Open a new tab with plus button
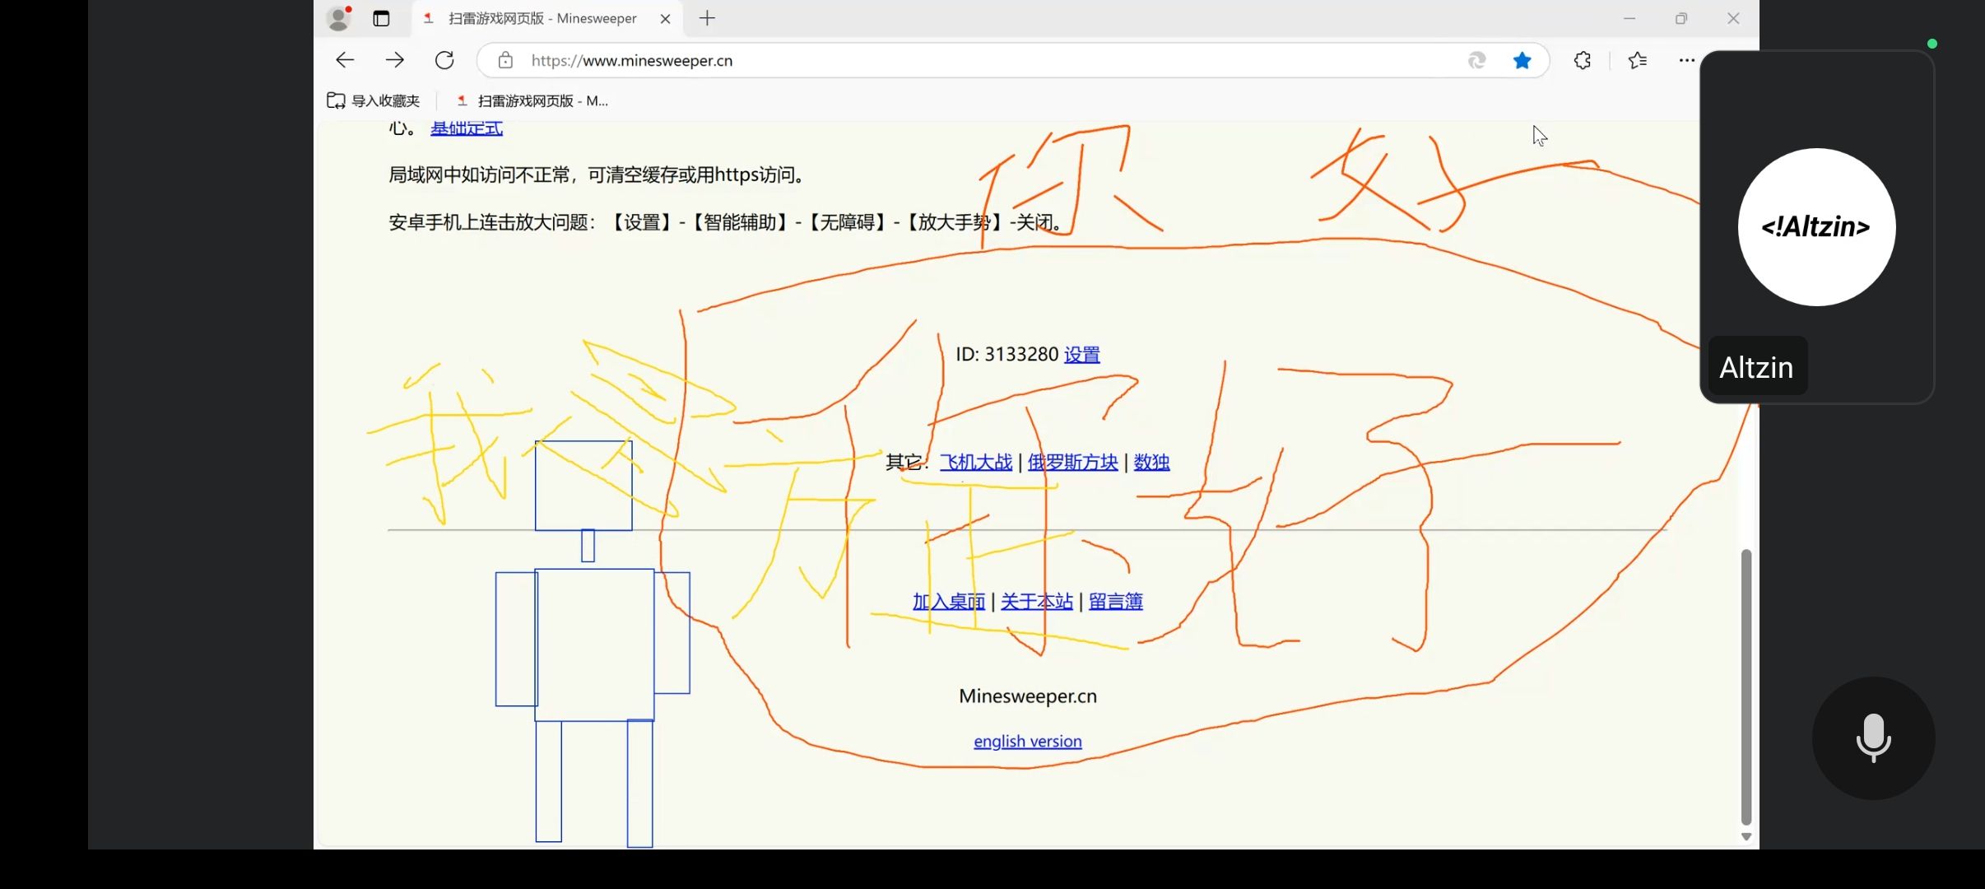Viewport: 1985px width, 889px height. (707, 18)
